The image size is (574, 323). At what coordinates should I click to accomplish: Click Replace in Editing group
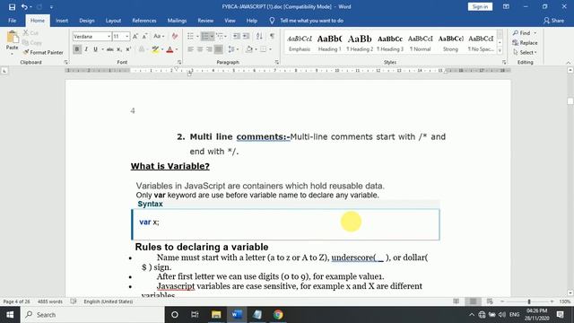(525, 43)
